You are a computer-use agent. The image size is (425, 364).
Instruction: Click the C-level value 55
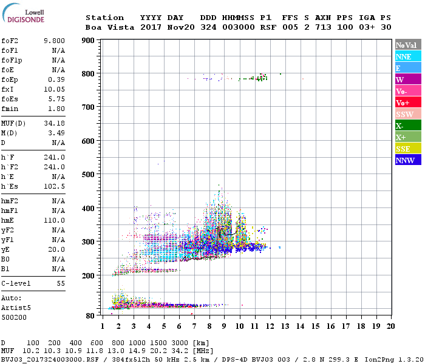click(x=61, y=283)
